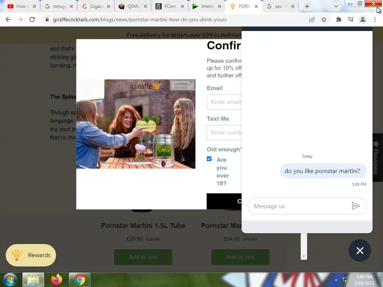This screenshot has width=383, height=287.
Task: Switch to the QEMU tab
Action: point(129,7)
